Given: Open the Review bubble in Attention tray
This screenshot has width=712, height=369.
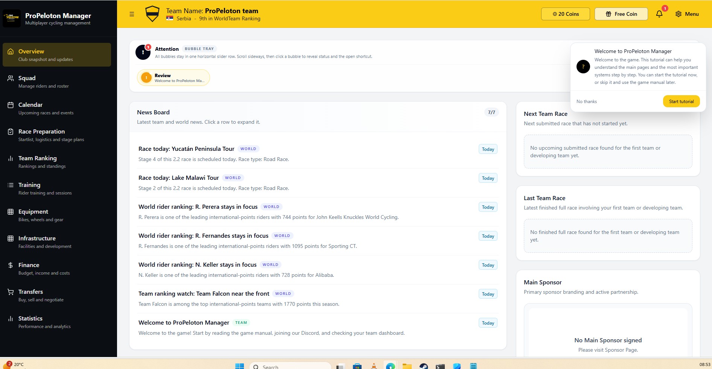Looking at the screenshot, I should [173, 77].
